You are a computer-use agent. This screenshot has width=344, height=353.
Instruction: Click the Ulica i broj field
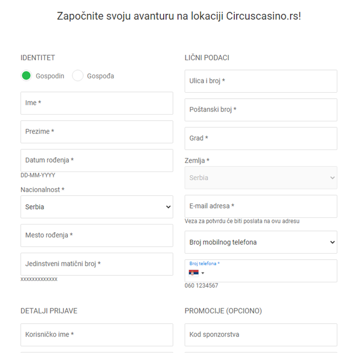click(261, 81)
